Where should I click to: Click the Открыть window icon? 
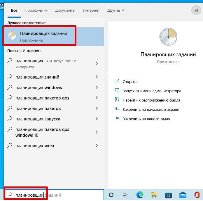point(117,81)
